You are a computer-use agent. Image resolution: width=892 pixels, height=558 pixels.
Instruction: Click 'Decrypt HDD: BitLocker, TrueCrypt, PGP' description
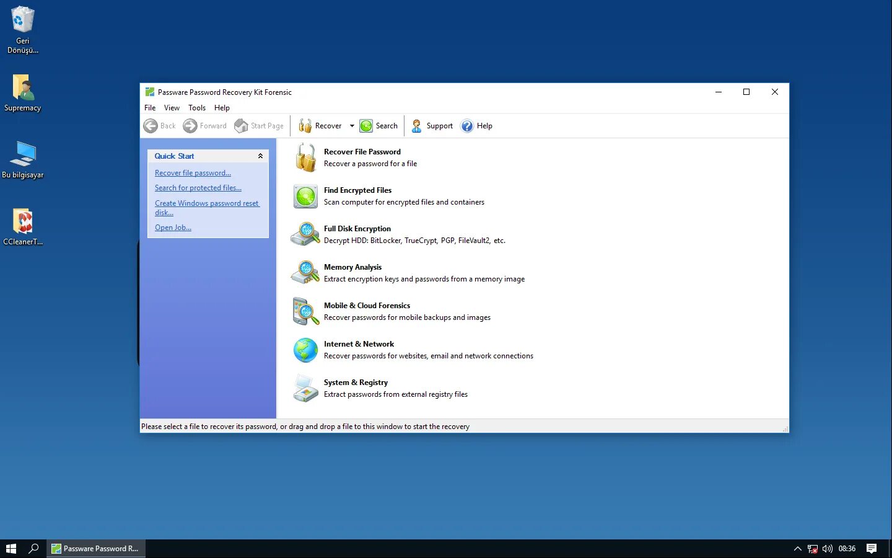tap(414, 241)
